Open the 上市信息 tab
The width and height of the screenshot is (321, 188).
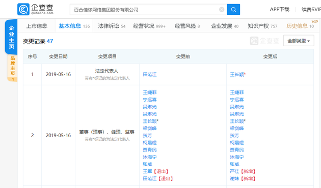(x=37, y=26)
